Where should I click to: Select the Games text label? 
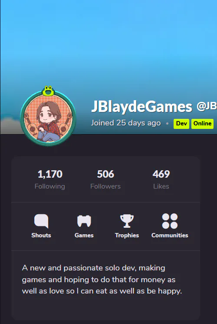[84, 235]
